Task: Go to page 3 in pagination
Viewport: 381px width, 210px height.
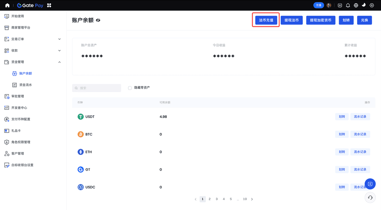Action: [x=217, y=199]
